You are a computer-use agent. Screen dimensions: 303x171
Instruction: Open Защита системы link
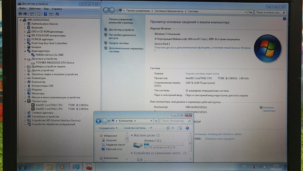click(119, 43)
